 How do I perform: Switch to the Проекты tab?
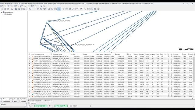(23, 101)
